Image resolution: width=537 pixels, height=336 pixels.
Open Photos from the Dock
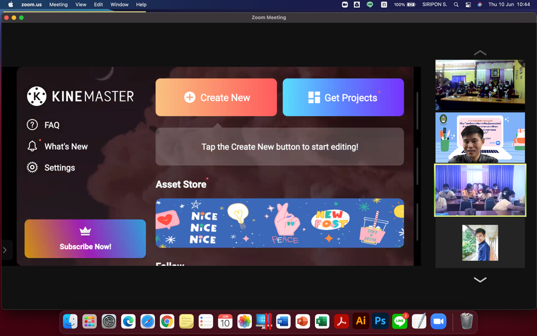(x=244, y=322)
